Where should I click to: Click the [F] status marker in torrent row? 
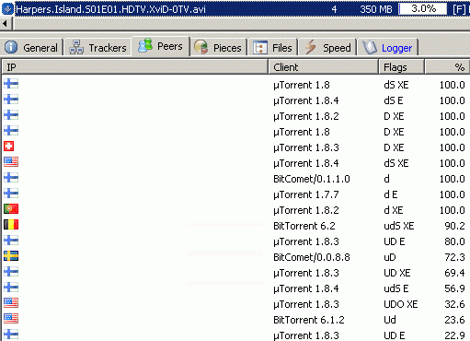pos(459,9)
